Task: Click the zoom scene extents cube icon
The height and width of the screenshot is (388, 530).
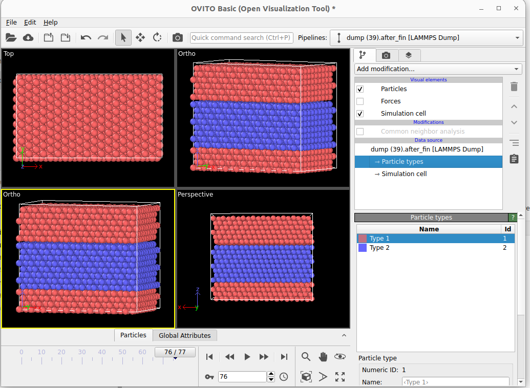Action: pos(306,377)
